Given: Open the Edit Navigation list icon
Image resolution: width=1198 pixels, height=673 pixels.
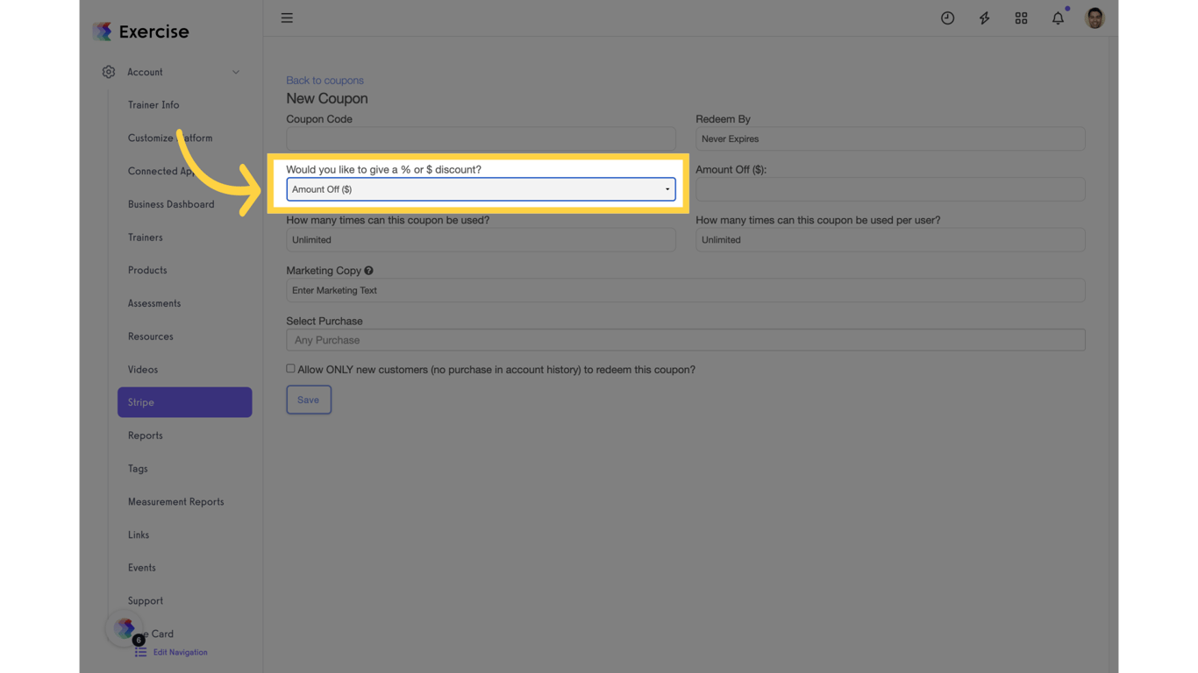Looking at the screenshot, I should pyautogui.click(x=139, y=652).
